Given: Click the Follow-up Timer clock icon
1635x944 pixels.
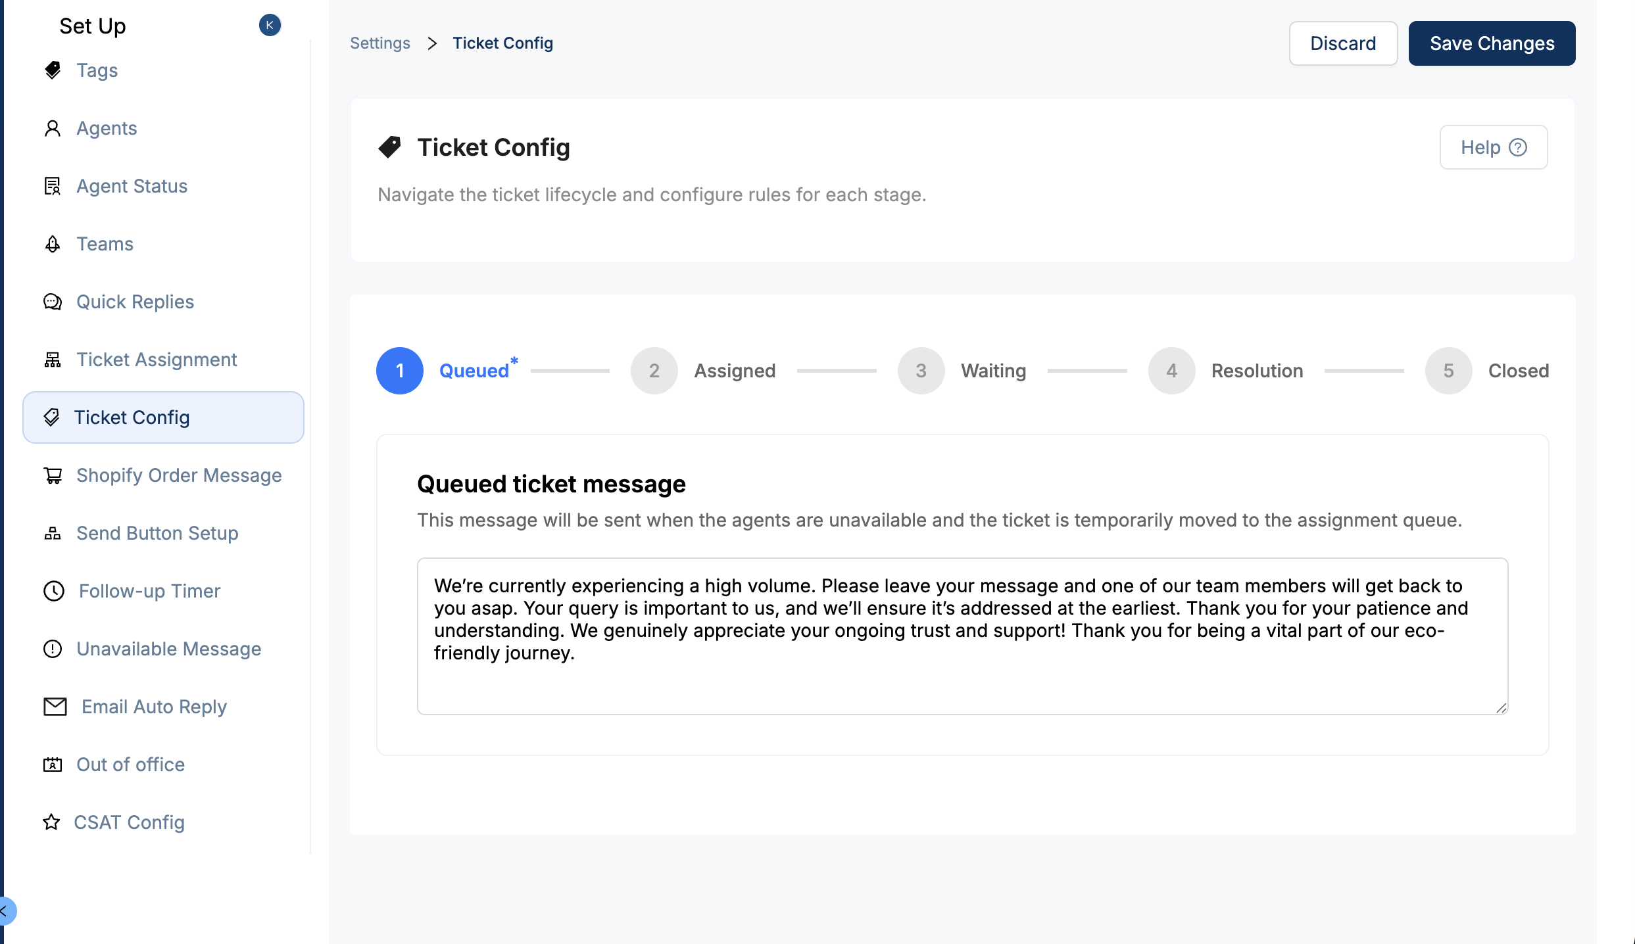Looking at the screenshot, I should click(x=54, y=591).
